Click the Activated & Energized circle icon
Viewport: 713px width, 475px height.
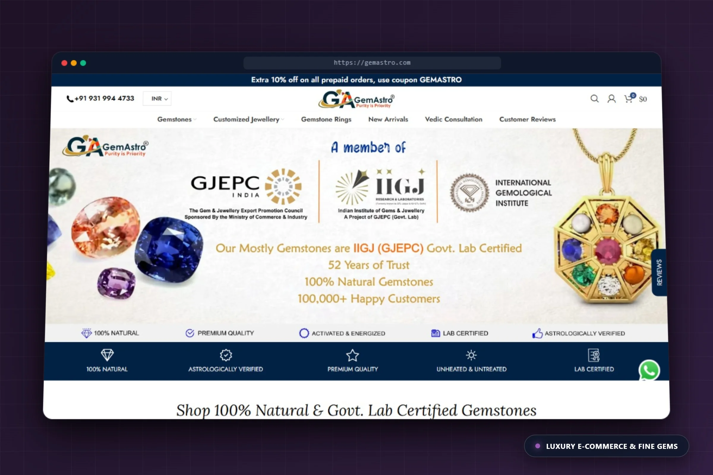click(x=304, y=333)
